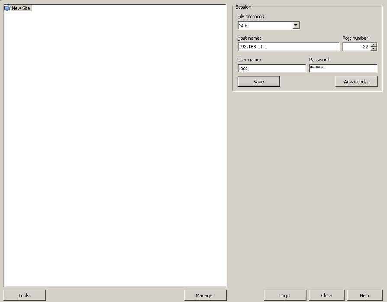
Task: Open the Tools menu button
Action: (24, 296)
